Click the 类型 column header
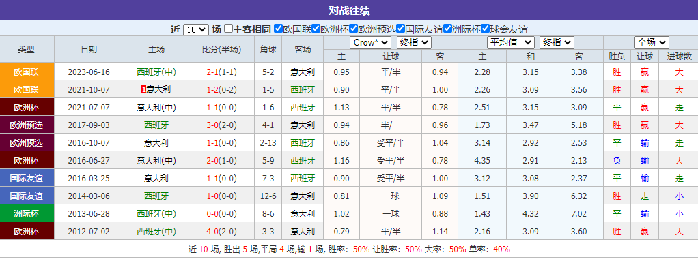Viewport: 698px width, 259px height. tap(27, 49)
